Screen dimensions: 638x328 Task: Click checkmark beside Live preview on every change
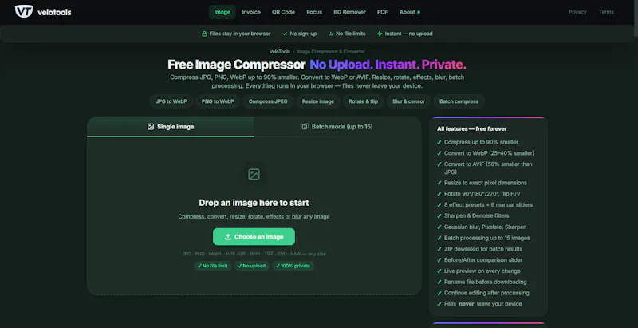(439, 271)
